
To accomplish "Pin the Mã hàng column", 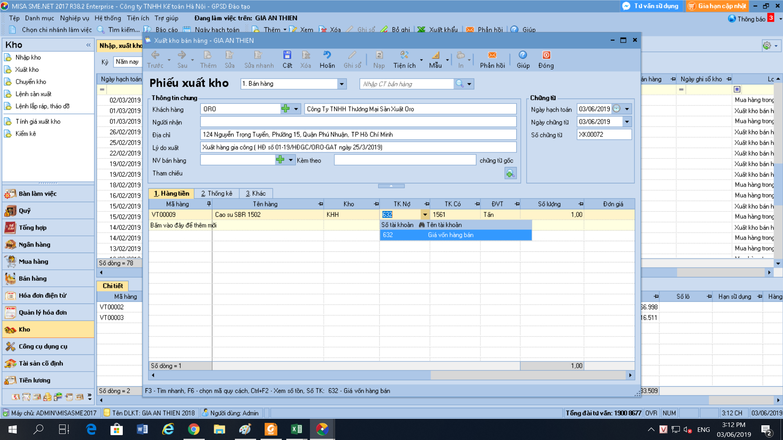I will pyautogui.click(x=209, y=204).
